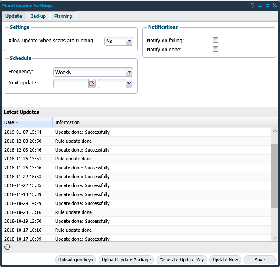The image size is (280, 267).
Task: Open the Next update calendar picker
Action: 91,84
